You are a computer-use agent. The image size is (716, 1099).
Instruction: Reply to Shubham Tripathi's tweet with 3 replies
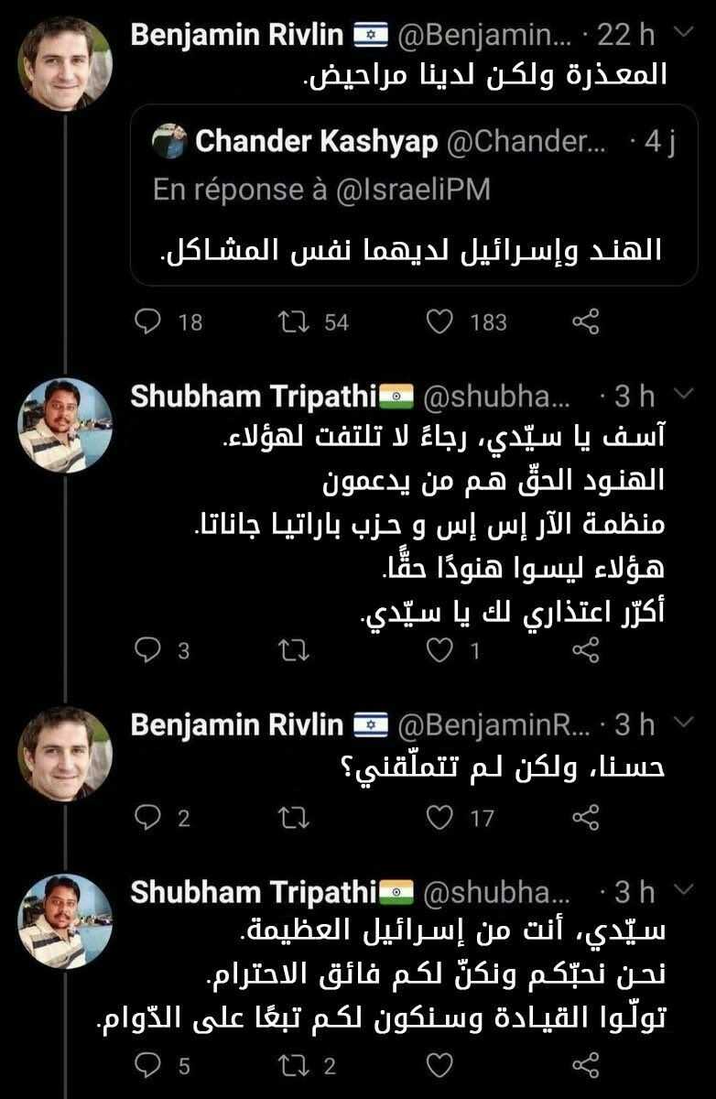(x=147, y=650)
